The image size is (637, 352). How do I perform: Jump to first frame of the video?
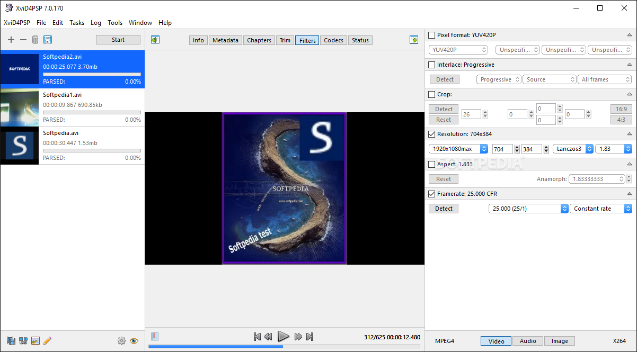pyautogui.click(x=258, y=337)
